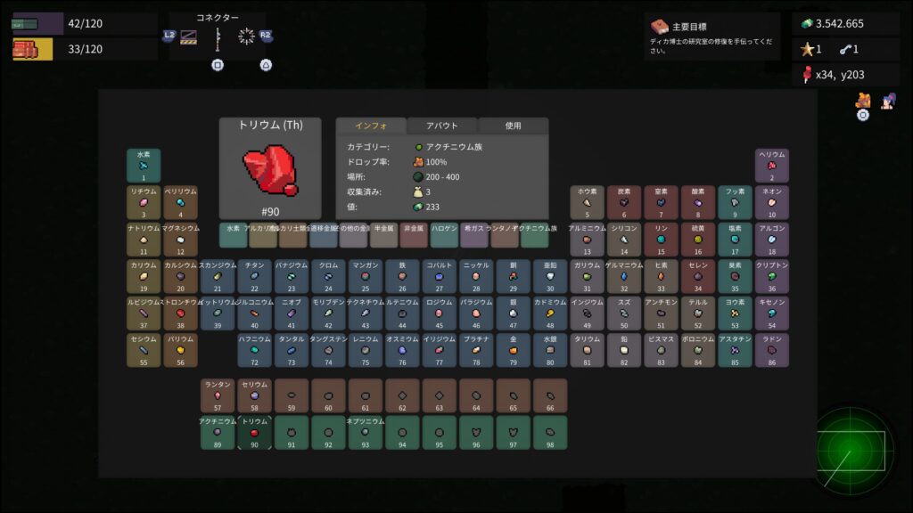Select the Helium (ヘリウム) element tile

[772, 166]
